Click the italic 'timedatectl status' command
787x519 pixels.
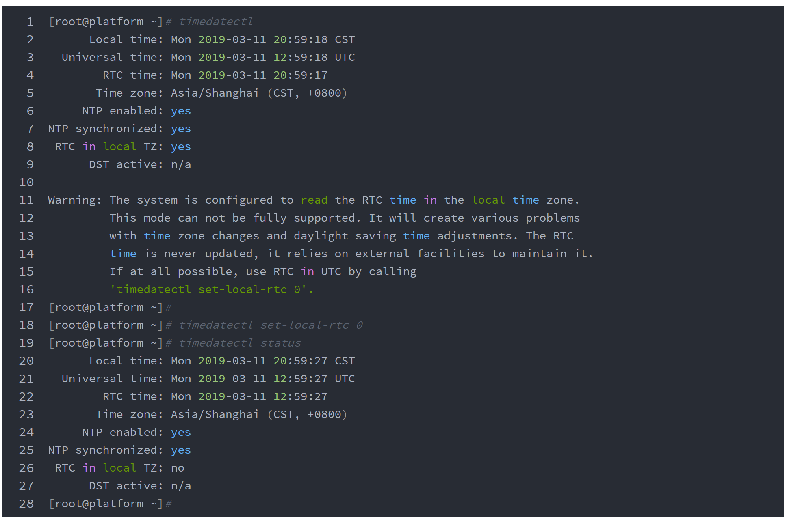pyautogui.click(x=240, y=343)
